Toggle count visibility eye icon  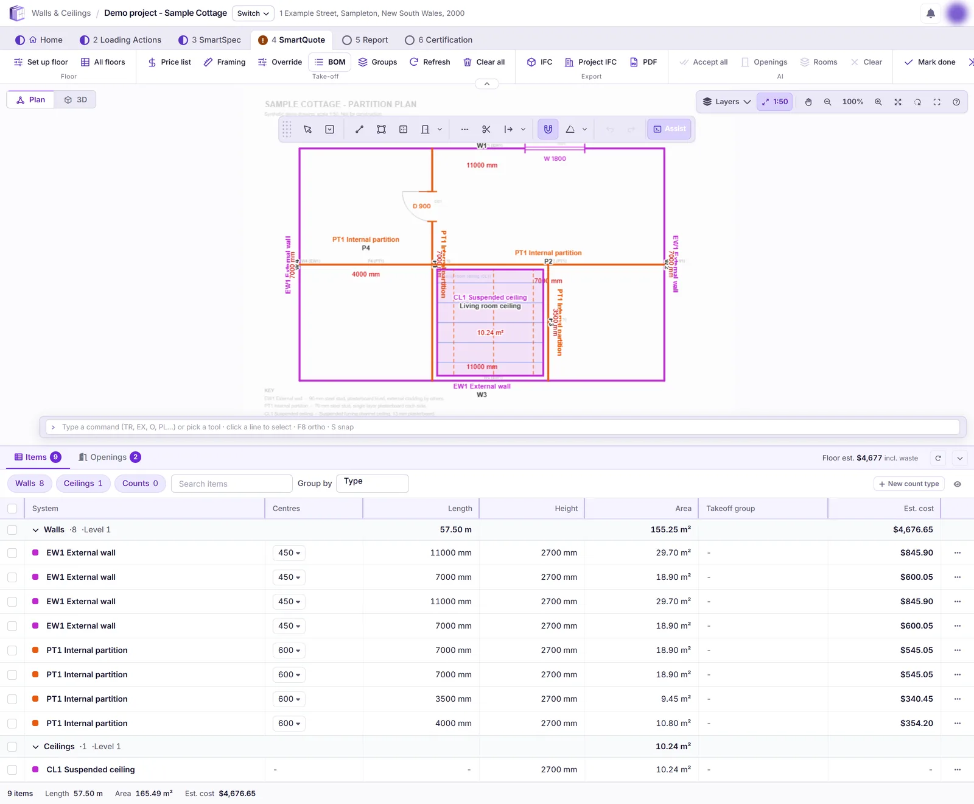[958, 484]
